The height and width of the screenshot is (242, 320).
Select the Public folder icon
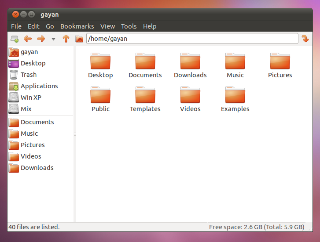(100, 96)
